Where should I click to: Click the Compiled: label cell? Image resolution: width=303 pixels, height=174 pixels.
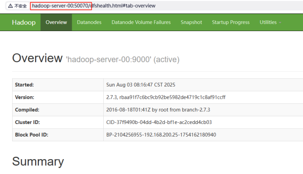[x=58, y=110]
